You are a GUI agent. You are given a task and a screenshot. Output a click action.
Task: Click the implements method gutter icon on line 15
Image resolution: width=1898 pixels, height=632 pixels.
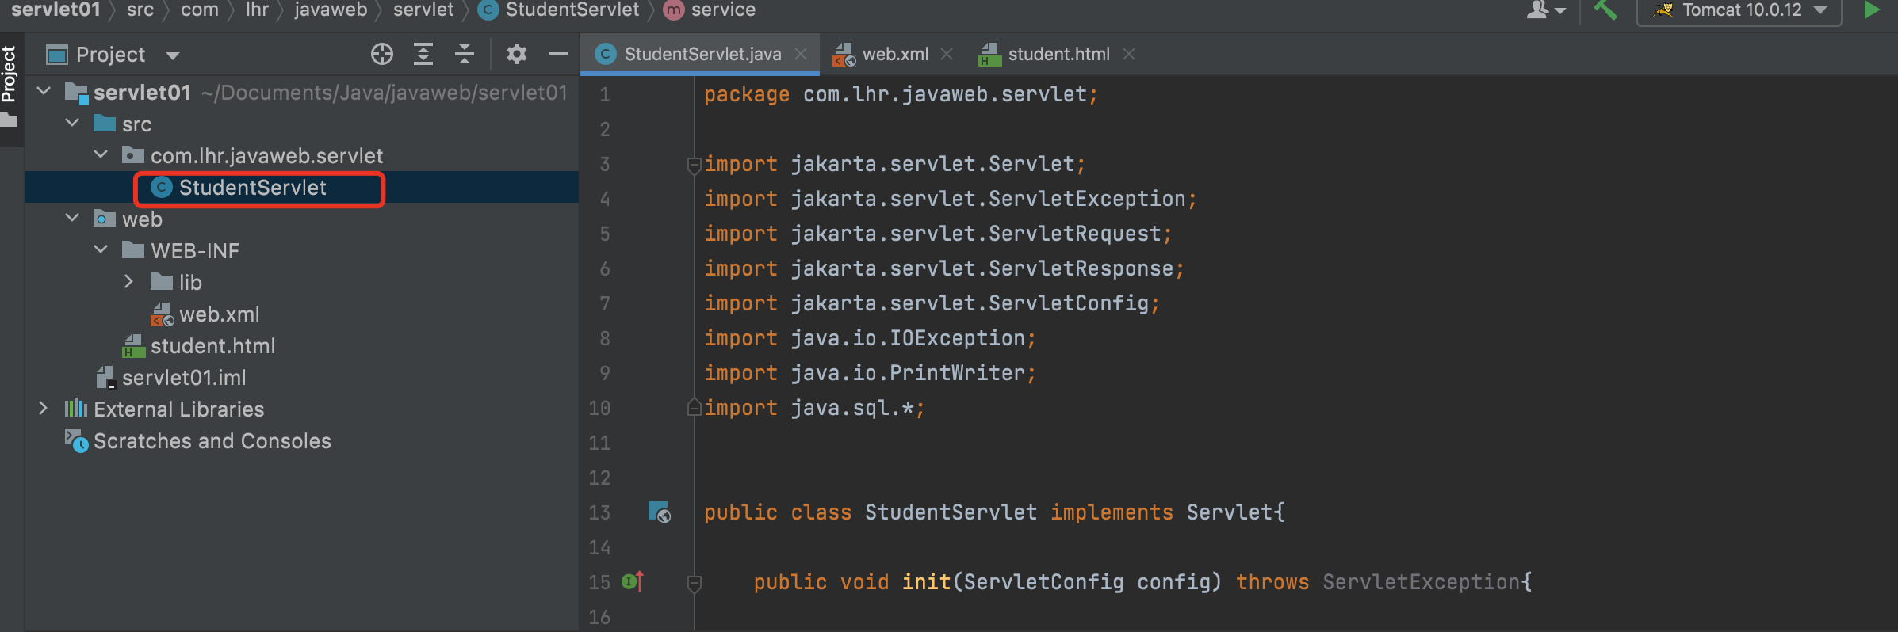coord(633,582)
